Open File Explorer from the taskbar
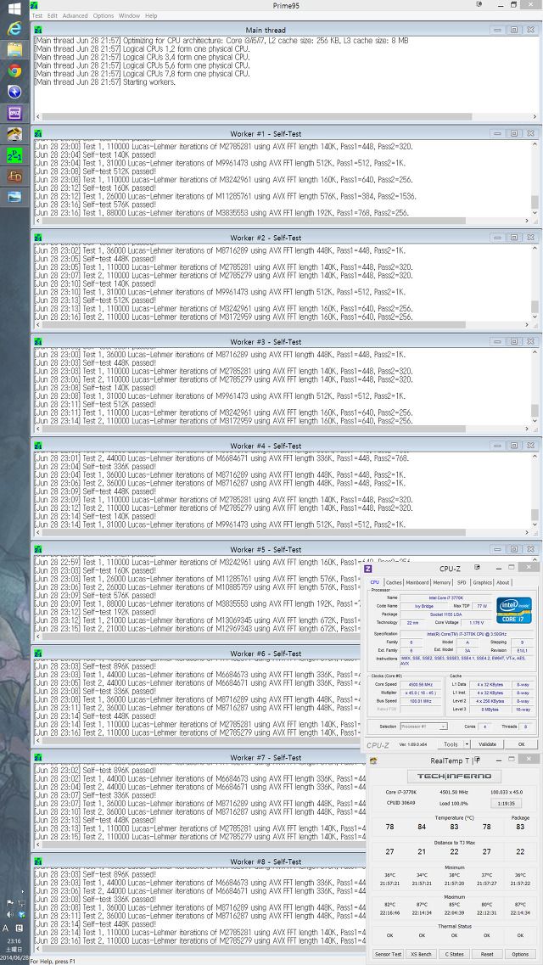This screenshot has height=965, width=543. pos(14,49)
